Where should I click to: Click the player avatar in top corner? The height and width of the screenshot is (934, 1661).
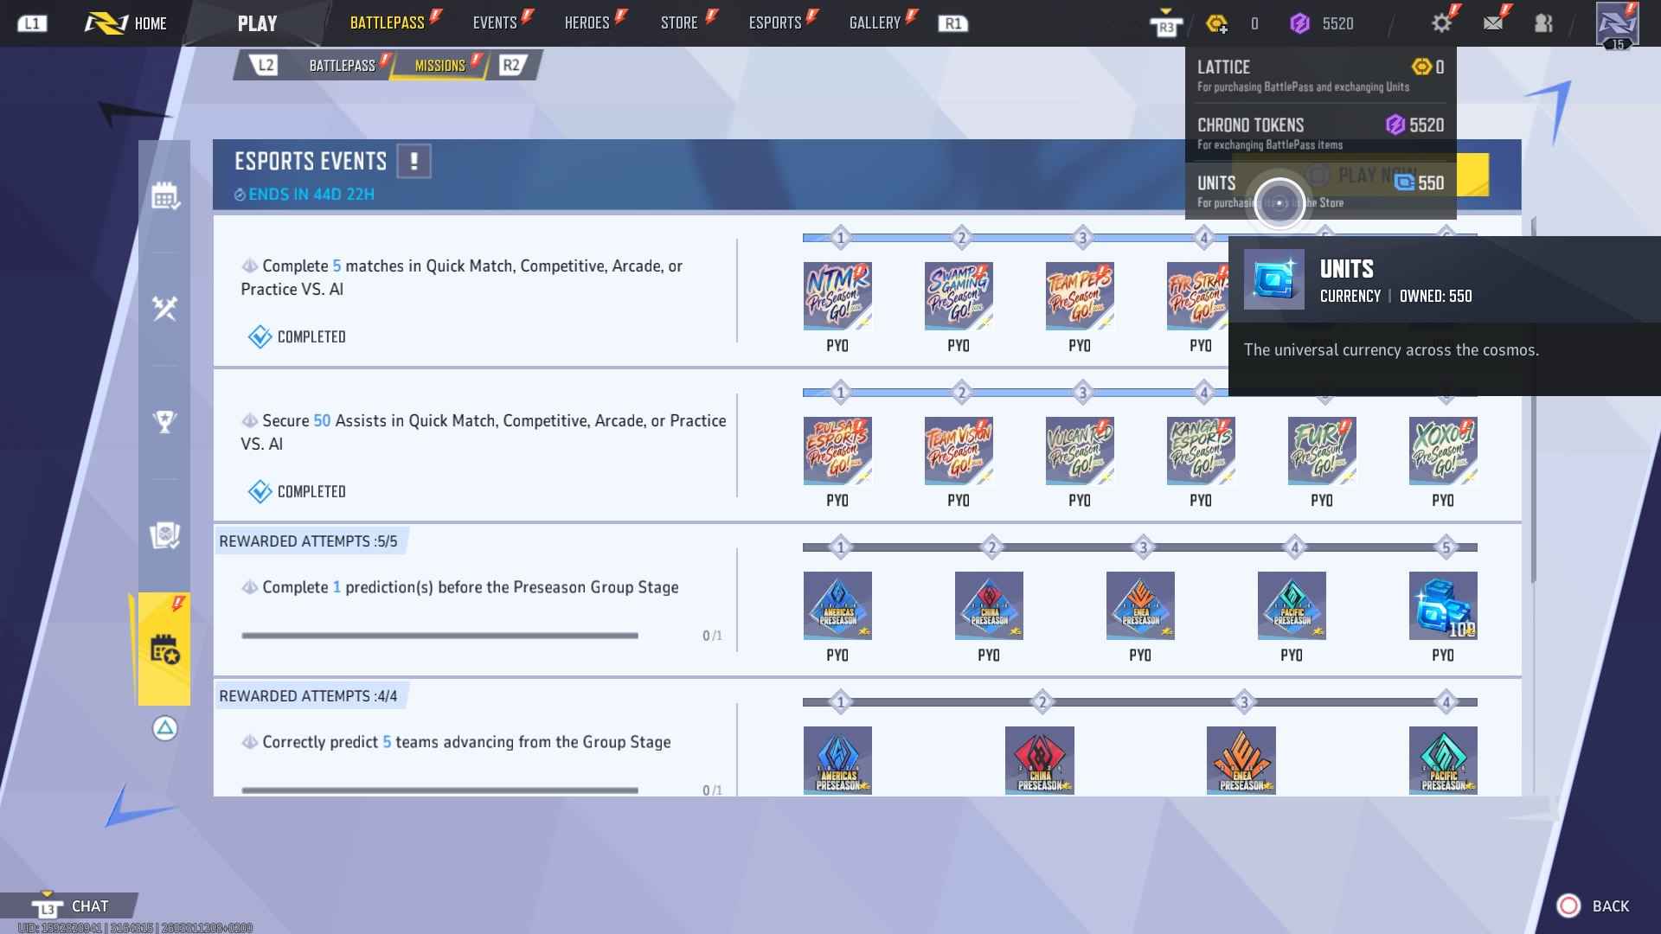(1616, 23)
